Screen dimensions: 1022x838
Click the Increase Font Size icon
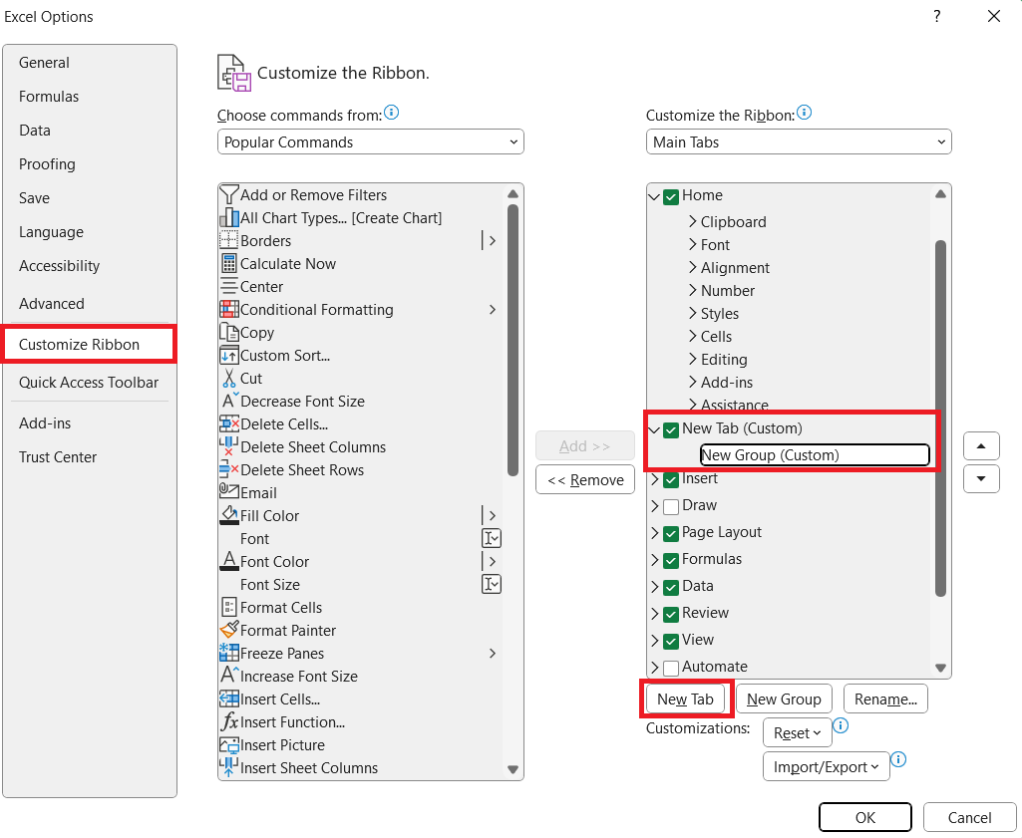point(228,676)
